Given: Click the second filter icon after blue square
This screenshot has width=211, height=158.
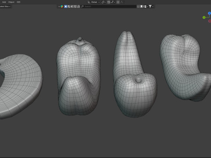Looking at the screenshot, I should [69, 7].
